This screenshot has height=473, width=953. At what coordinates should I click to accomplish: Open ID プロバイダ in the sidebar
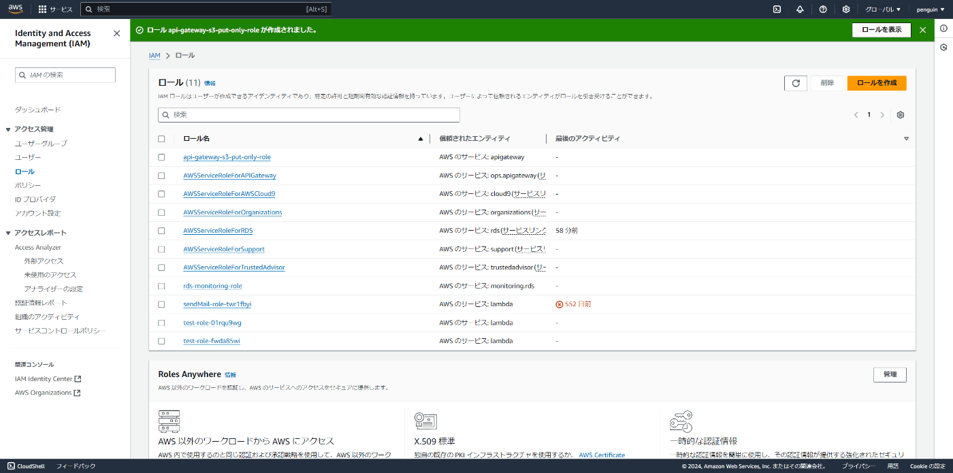point(35,199)
